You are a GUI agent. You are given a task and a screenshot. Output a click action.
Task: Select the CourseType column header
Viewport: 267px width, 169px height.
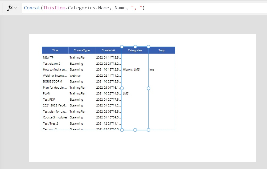tap(82, 50)
